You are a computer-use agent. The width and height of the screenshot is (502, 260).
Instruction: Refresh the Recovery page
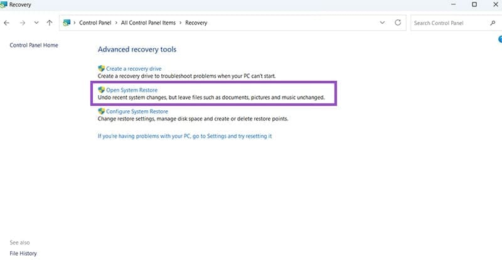(x=398, y=23)
